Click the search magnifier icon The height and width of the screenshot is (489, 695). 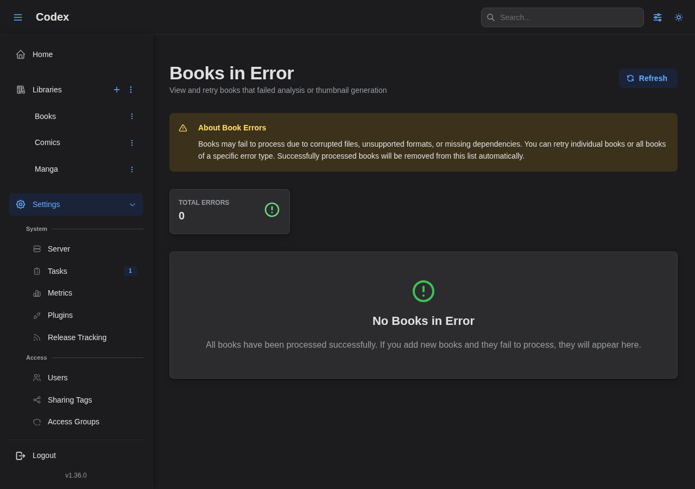click(491, 17)
